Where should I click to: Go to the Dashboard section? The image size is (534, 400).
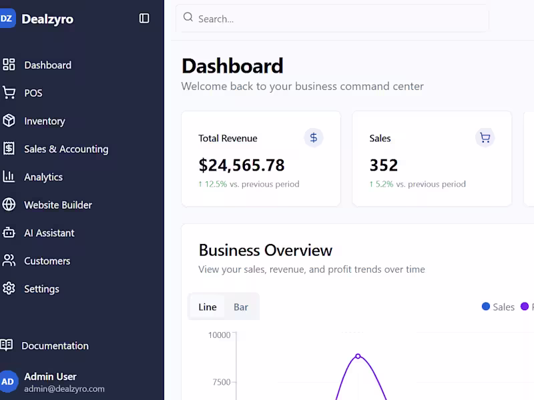[x=48, y=65]
